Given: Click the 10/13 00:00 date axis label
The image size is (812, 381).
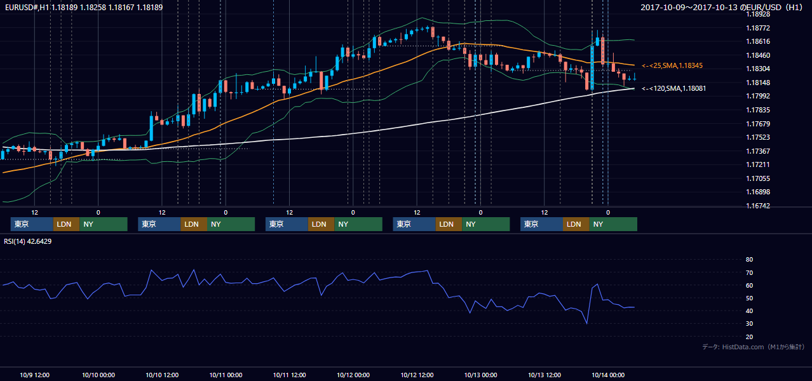Looking at the screenshot, I should coord(481,375).
